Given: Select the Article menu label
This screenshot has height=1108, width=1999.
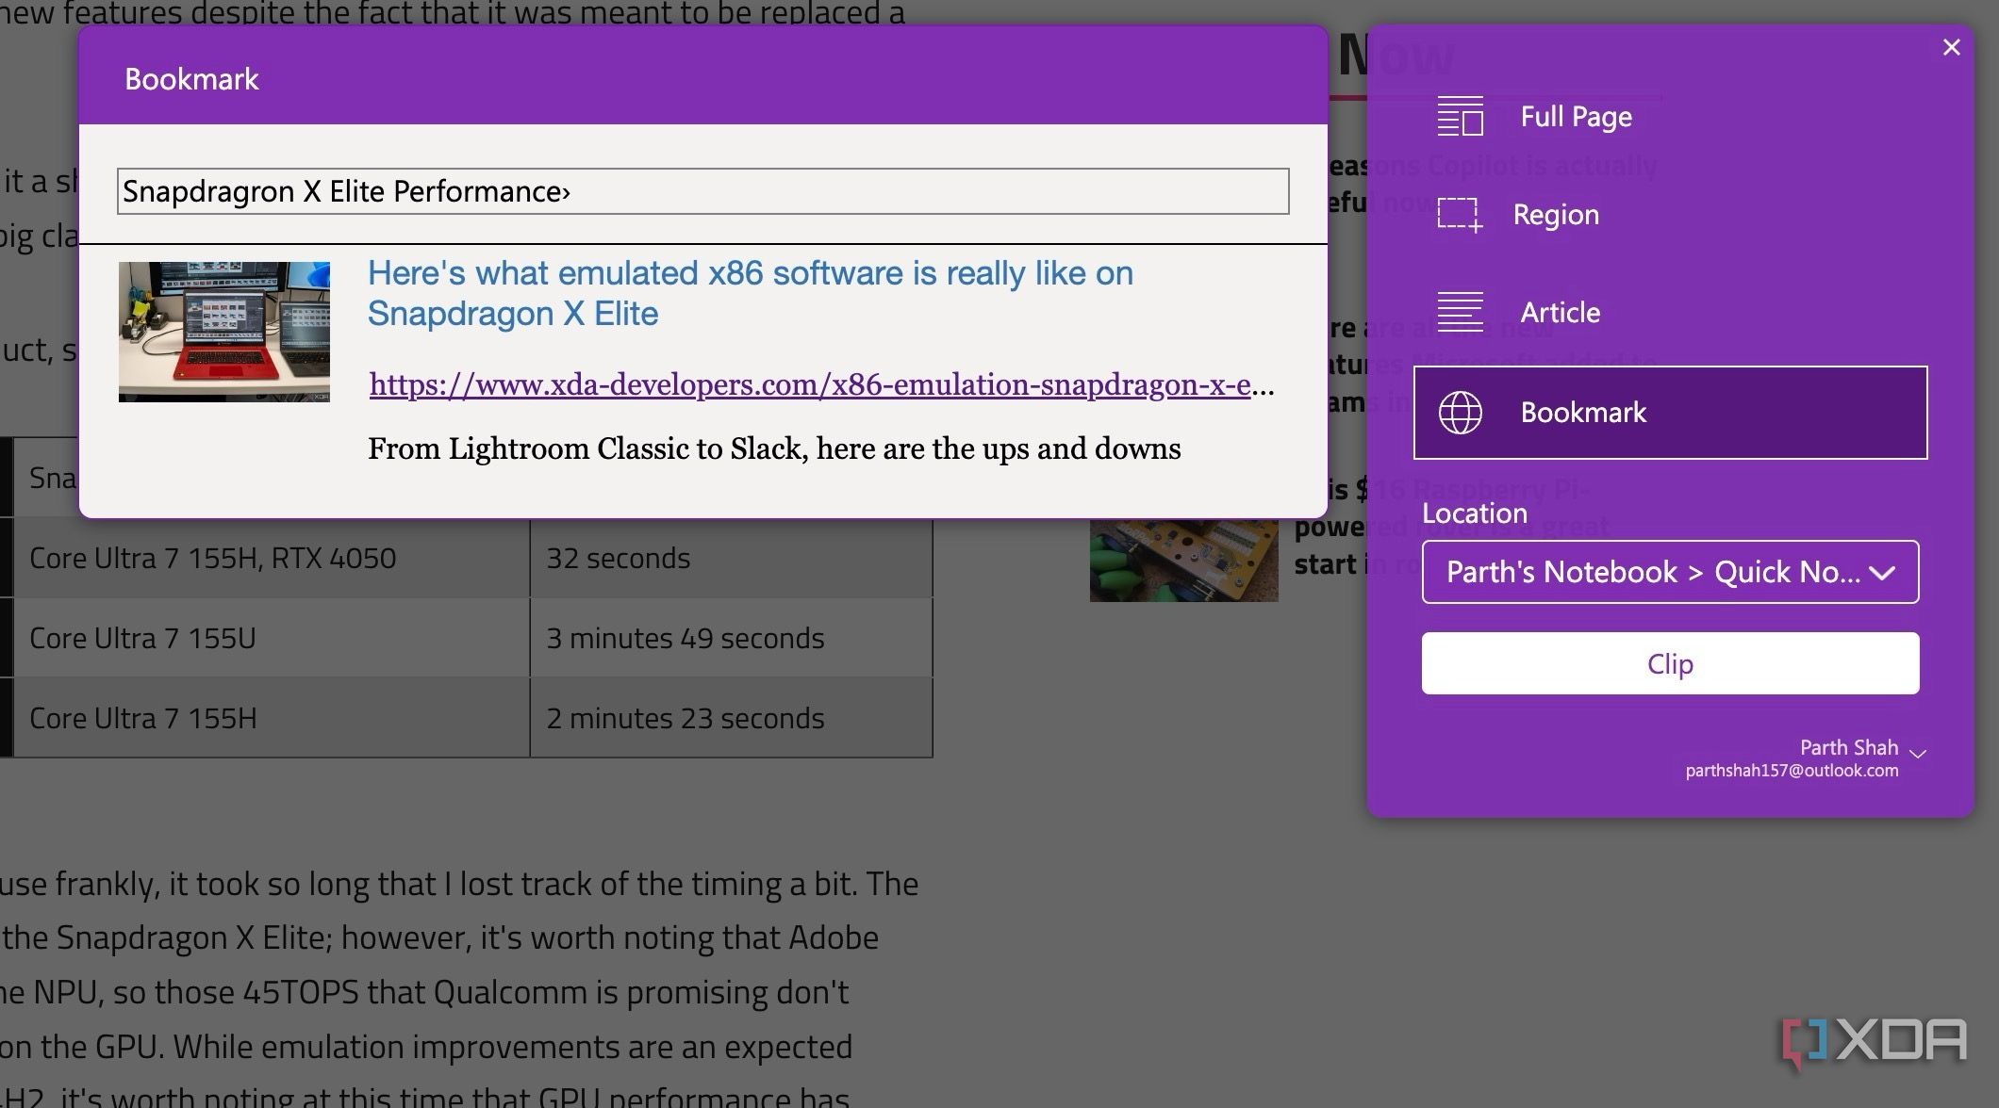Looking at the screenshot, I should 1560,313.
